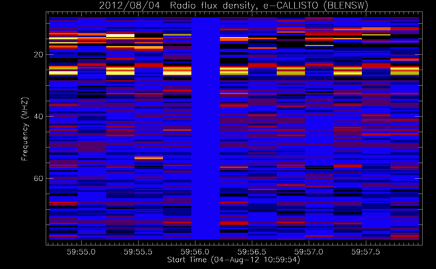This screenshot has width=436, height=269.
Task: Click the 59:57.5 time tick label
Action: coord(366,252)
